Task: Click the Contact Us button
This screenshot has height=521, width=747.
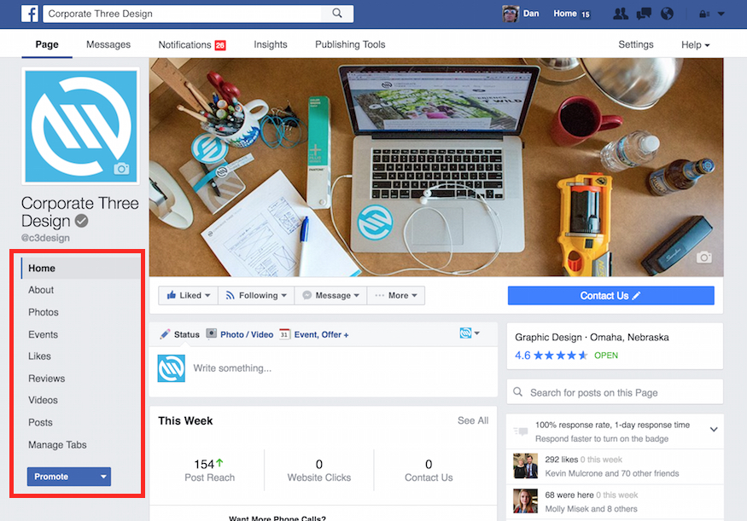Action: [610, 296]
